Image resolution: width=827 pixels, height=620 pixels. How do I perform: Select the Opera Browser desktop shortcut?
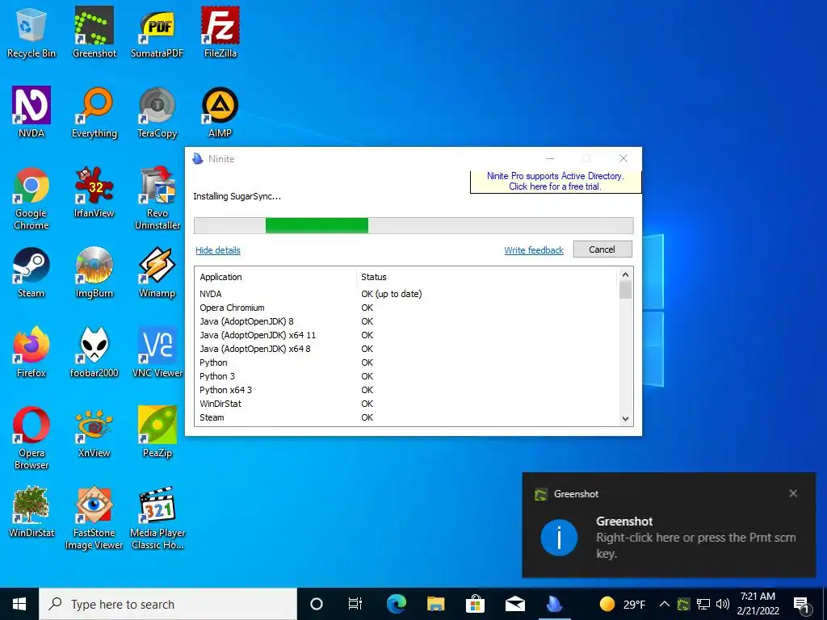[31, 438]
